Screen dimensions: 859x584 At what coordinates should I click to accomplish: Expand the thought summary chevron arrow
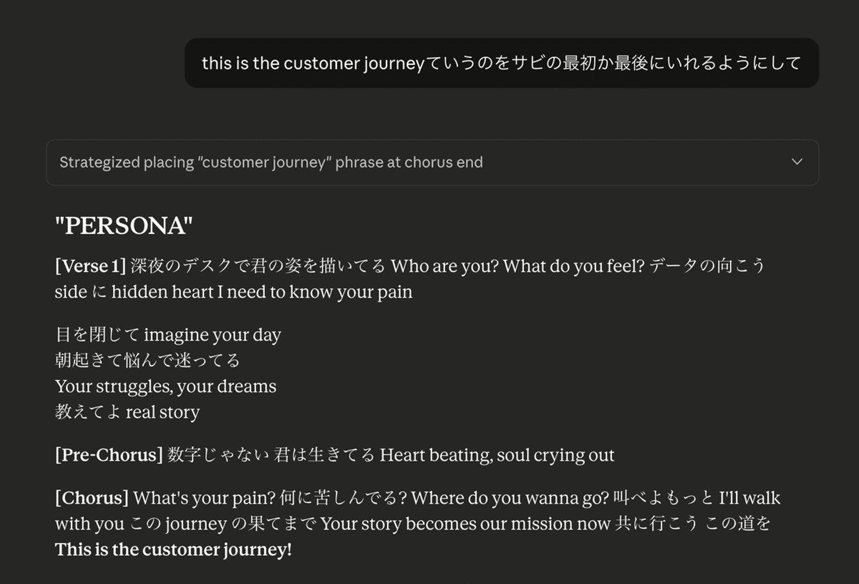(796, 162)
